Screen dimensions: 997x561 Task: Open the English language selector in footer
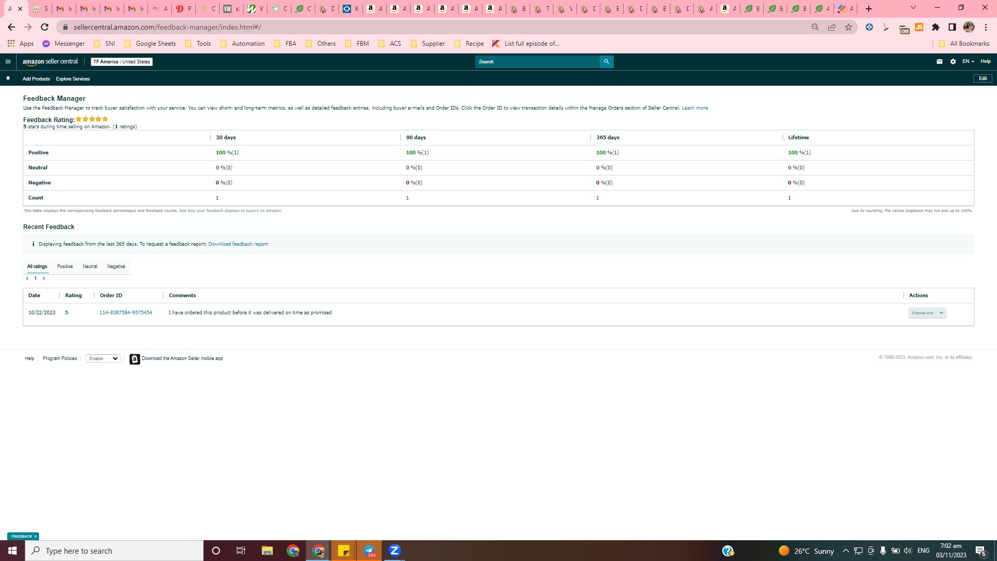click(x=103, y=358)
